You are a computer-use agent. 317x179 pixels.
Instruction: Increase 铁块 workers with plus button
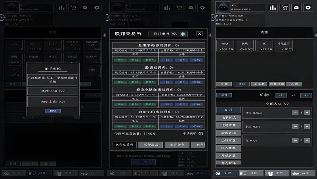307,113
